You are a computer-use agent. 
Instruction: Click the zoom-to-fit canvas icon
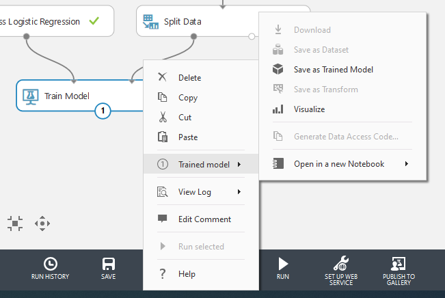15,223
